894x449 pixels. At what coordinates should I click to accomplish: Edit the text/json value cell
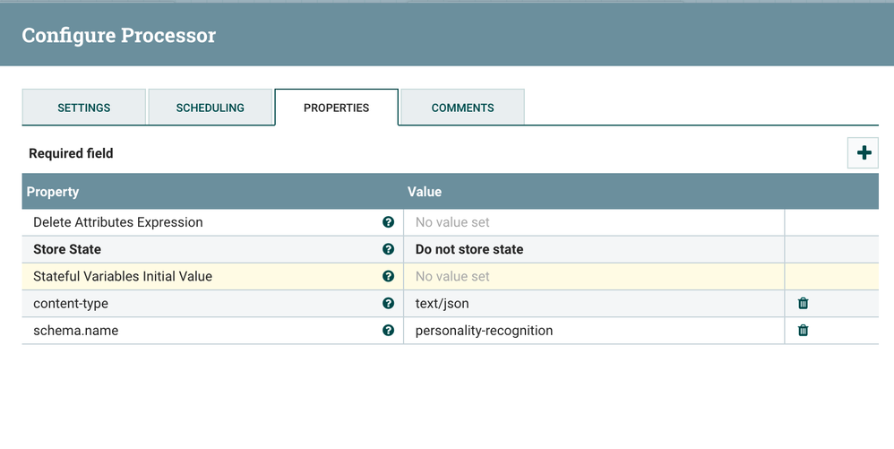pyautogui.click(x=593, y=304)
